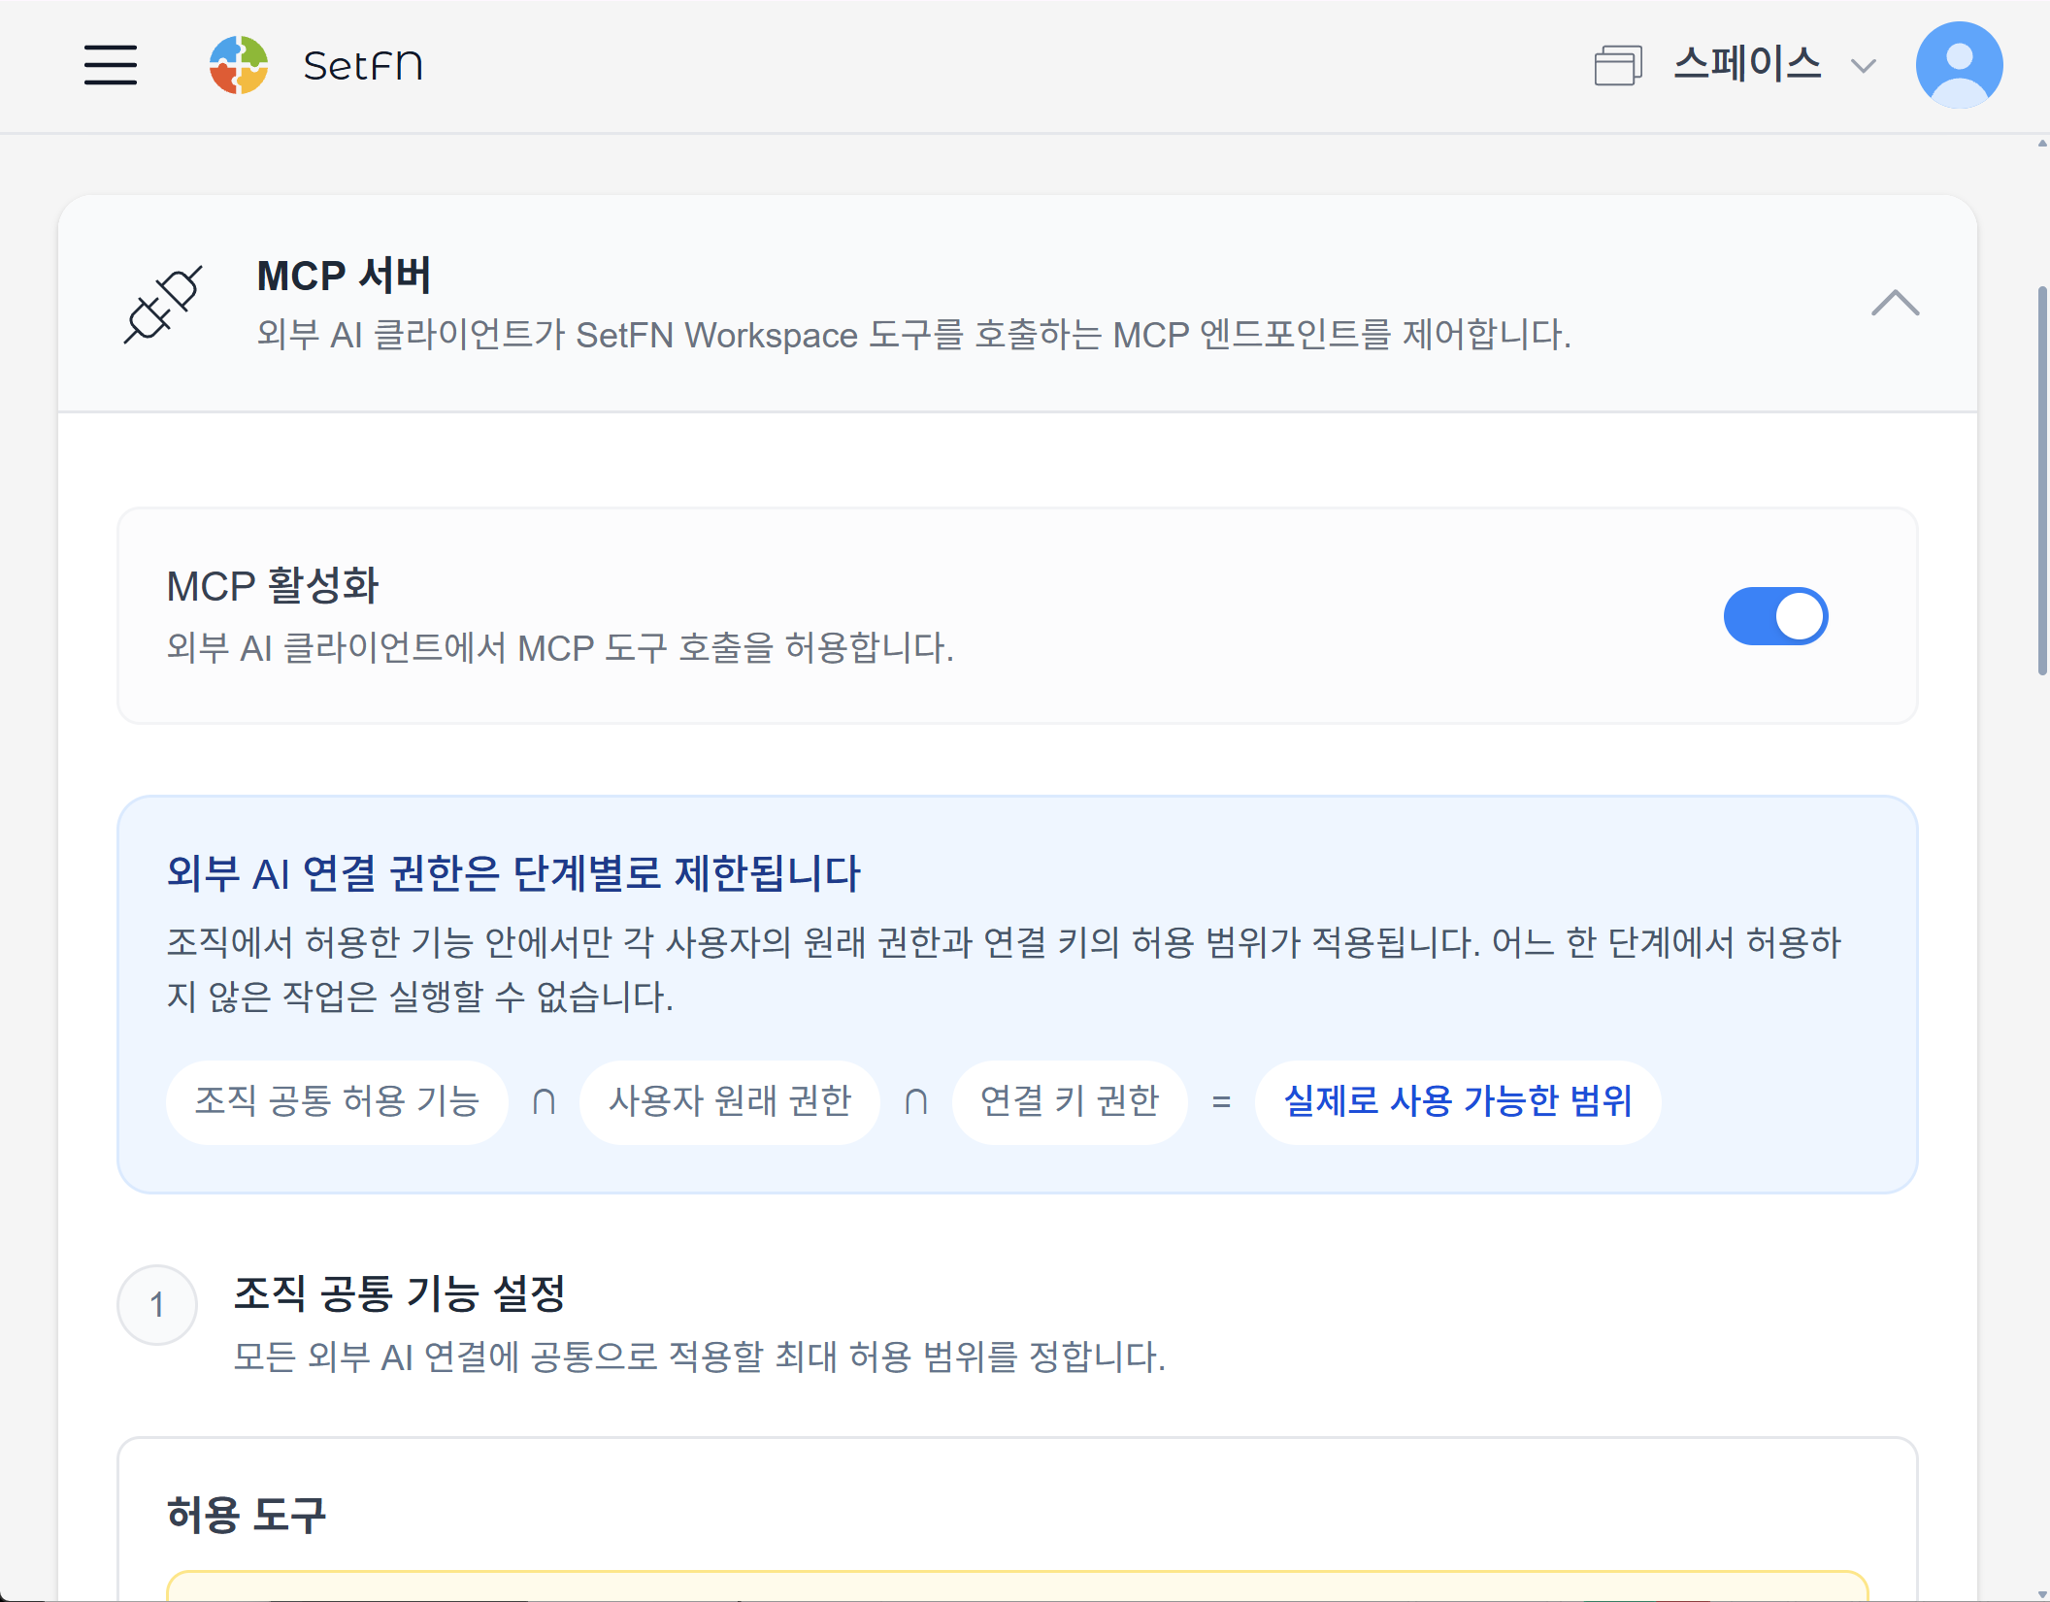
Task: Click the 조직 공통 허용 기능 pill
Action: click(337, 1101)
